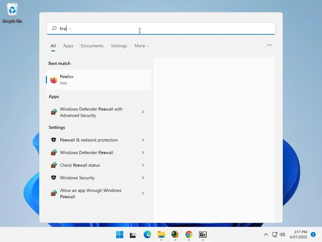
Task: Open the notification center badge
Action: tap(313, 234)
